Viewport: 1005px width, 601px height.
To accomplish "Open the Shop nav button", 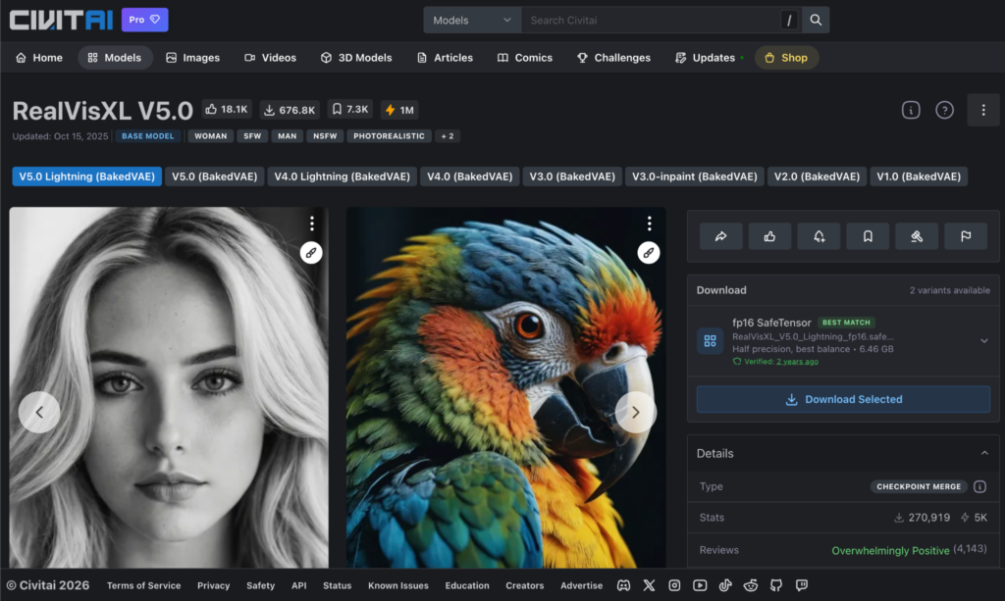I will point(786,58).
